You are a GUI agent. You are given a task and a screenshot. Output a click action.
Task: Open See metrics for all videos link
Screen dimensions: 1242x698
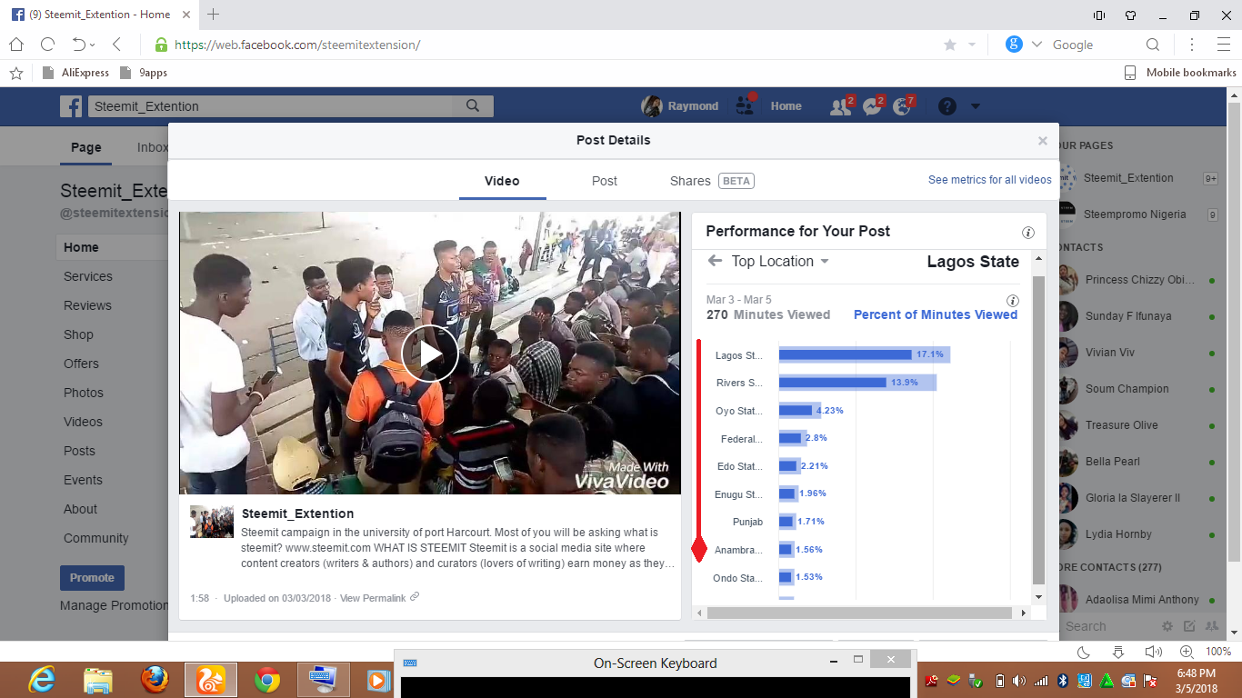point(990,180)
